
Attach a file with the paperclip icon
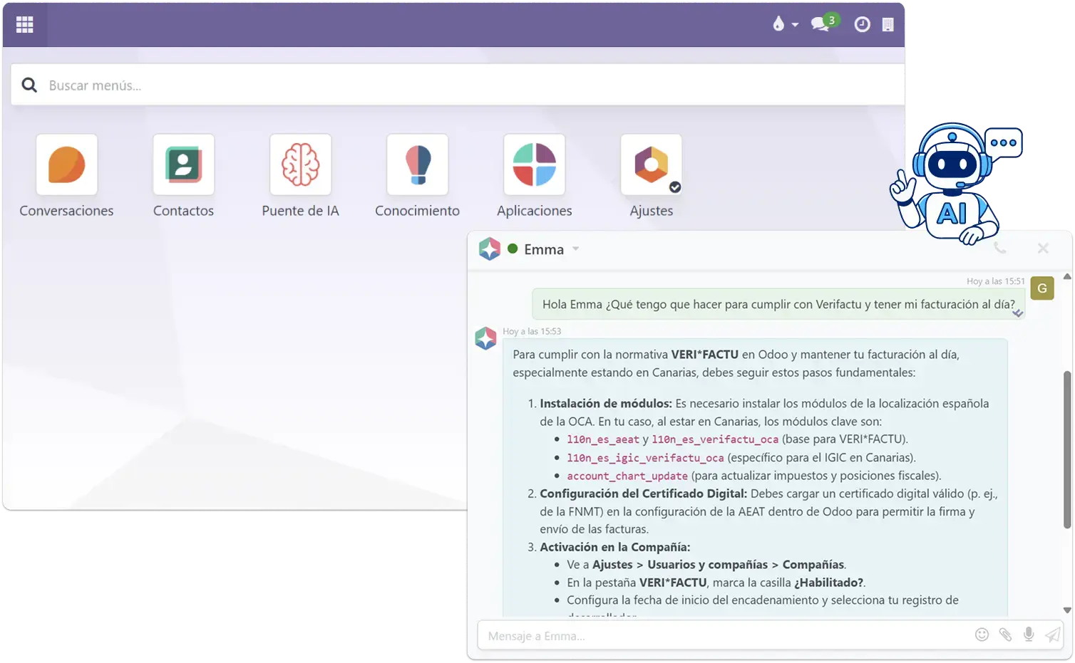click(x=1005, y=635)
